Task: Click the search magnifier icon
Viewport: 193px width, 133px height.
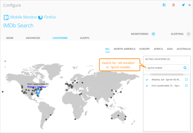Action: 185,68
